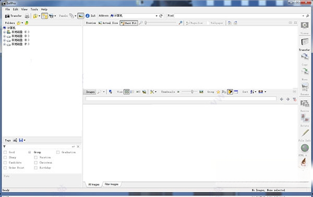The width and height of the screenshot is (313, 197).
Task: Click the Actual Size preview button
Action: click(108, 23)
